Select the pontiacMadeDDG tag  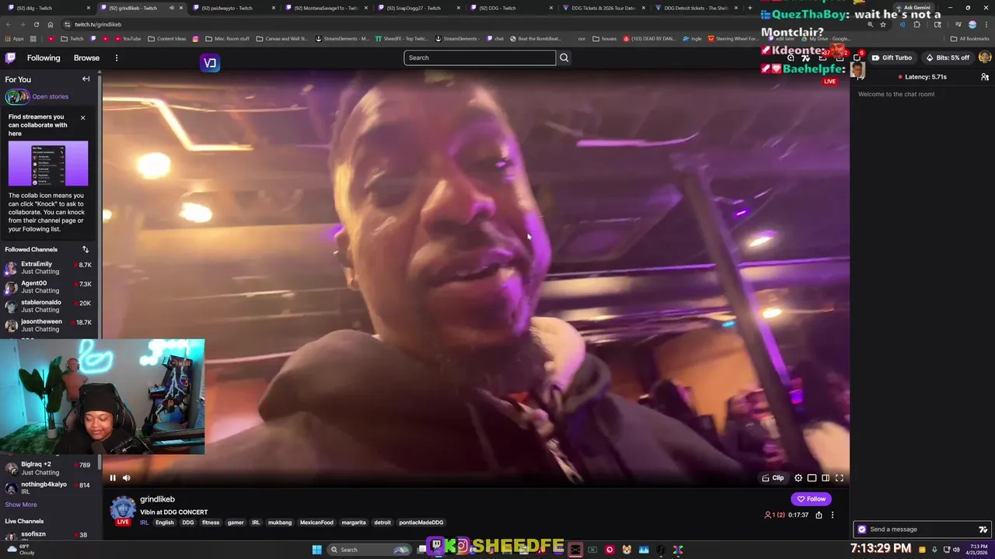pyautogui.click(x=421, y=523)
